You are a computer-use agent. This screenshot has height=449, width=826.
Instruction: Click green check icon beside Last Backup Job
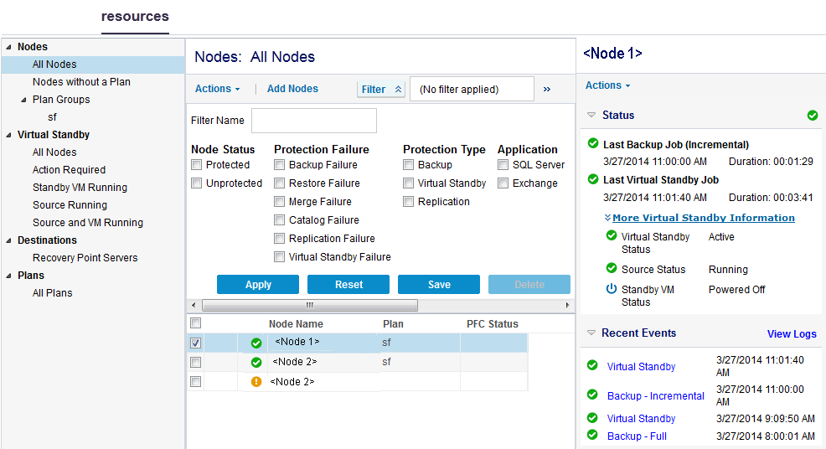click(x=593, y=144)
